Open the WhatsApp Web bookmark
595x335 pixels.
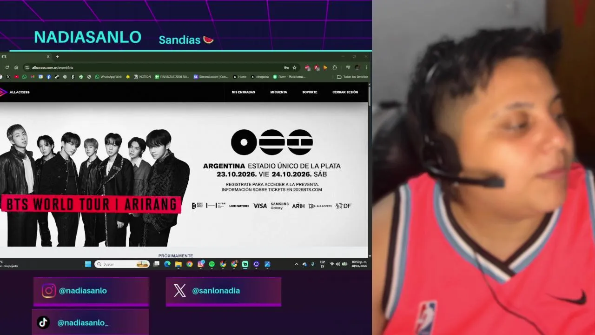[x=108, y=77]
